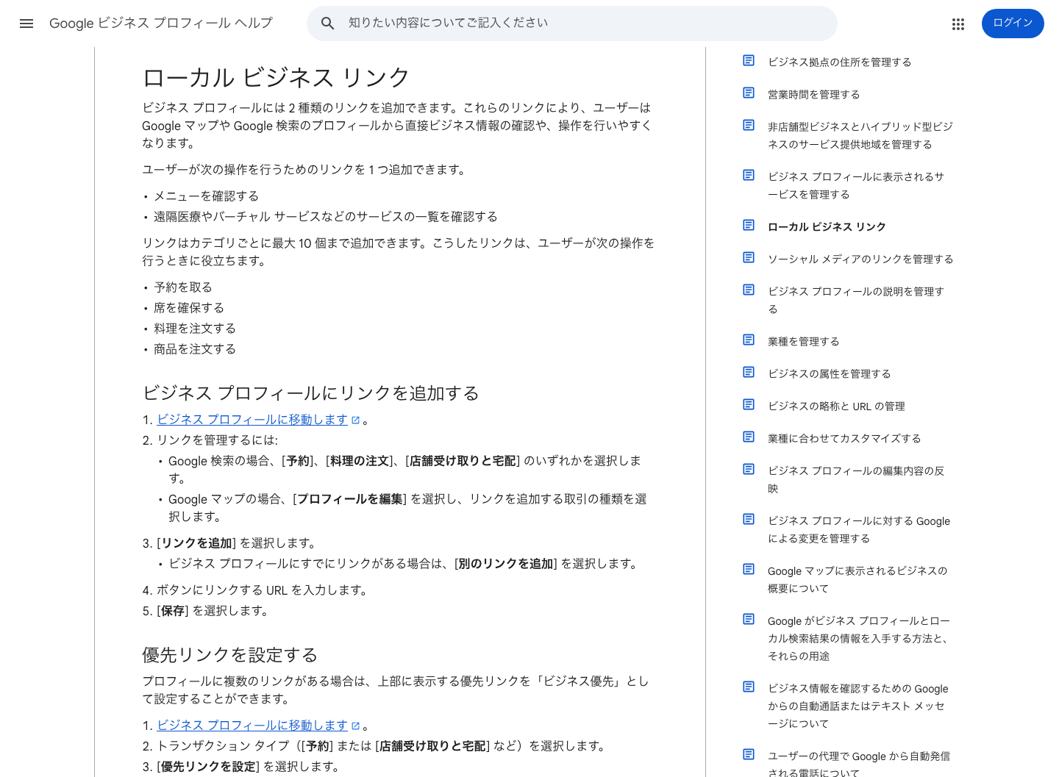Open Google による変更を管理する article
1059x777 pixels.
pos(859,530)
